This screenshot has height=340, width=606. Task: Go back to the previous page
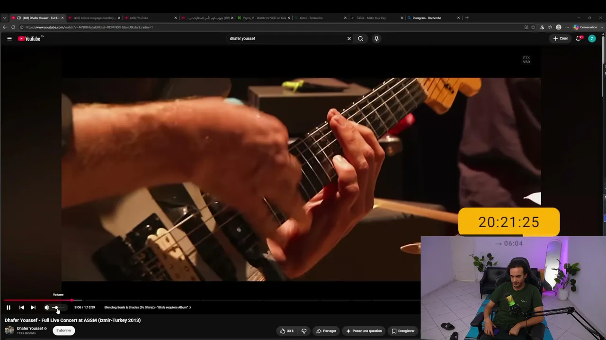coord(5,27)
